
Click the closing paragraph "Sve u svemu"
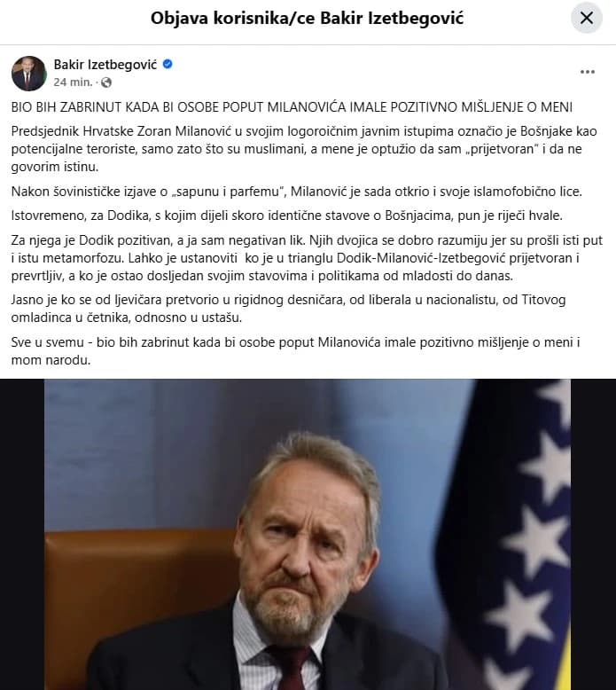(x=295, y=350)
